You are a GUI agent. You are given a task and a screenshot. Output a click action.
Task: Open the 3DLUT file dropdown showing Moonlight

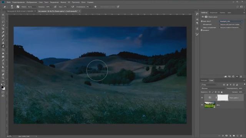point(231,21)
